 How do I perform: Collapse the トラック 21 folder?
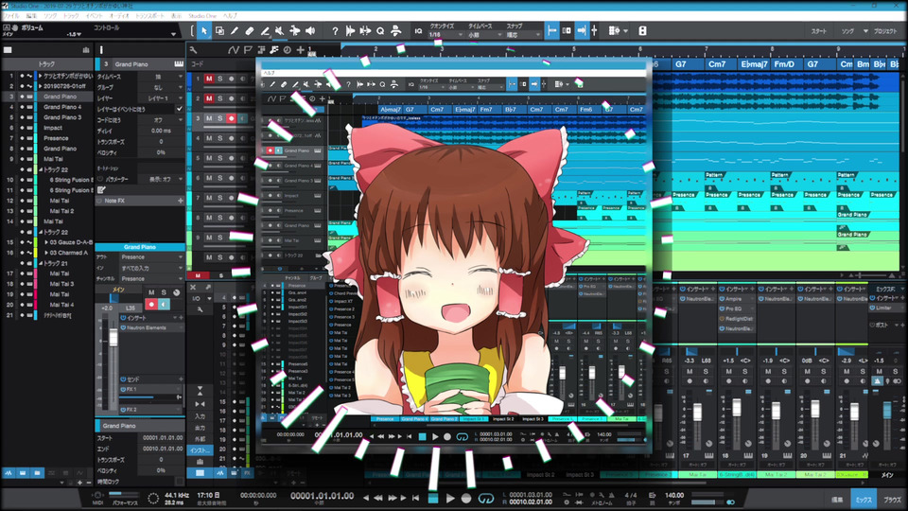41,264
